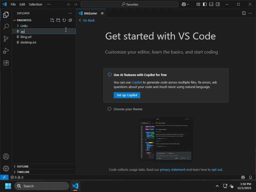
Task: Click the muted volume tray icon
Action: 231,186
